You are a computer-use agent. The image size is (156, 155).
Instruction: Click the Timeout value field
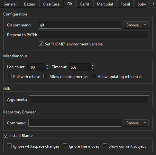80,67
